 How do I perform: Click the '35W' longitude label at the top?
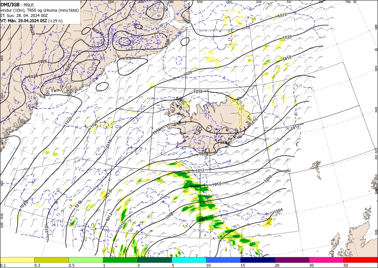coord(111,2)
